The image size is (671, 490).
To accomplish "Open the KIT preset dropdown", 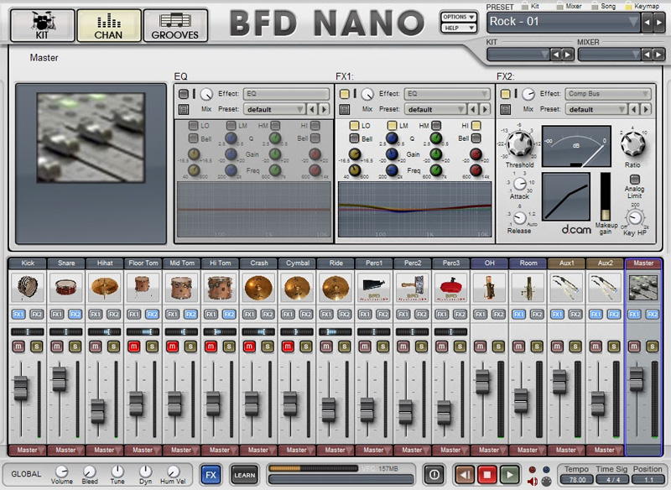I will [x=518, y=55].
